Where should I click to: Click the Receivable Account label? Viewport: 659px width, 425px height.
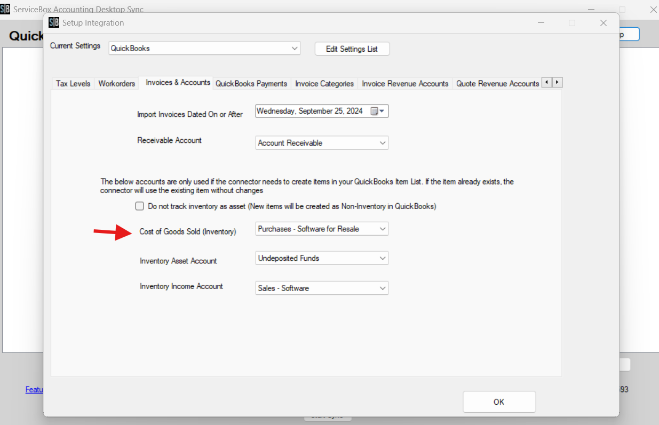pyautogui.click(x=169, y=140)
